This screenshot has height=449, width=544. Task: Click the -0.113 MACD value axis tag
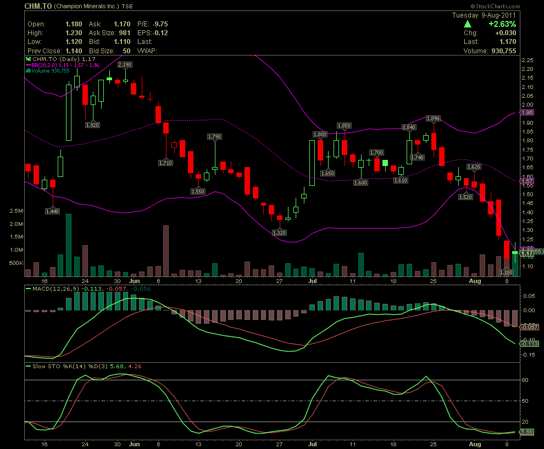(529, 344)
